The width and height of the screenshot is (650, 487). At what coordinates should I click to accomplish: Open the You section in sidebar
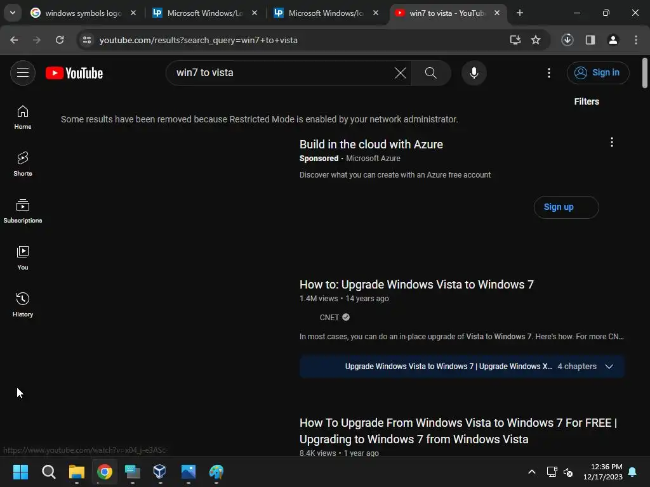23,257
